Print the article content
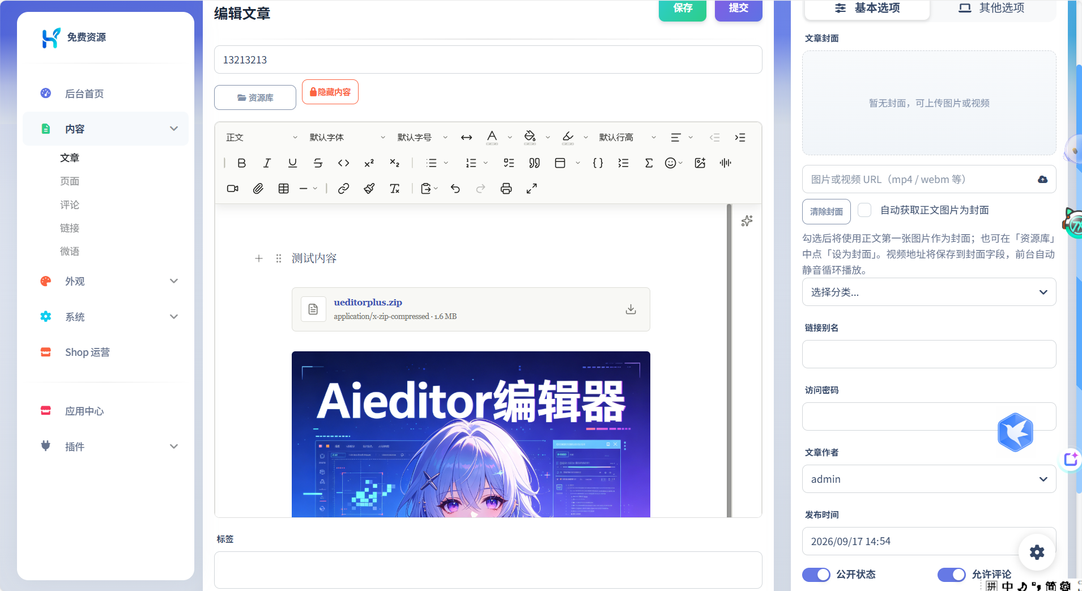The width and height of the screenshot is (1082, 591). [506, 189]
